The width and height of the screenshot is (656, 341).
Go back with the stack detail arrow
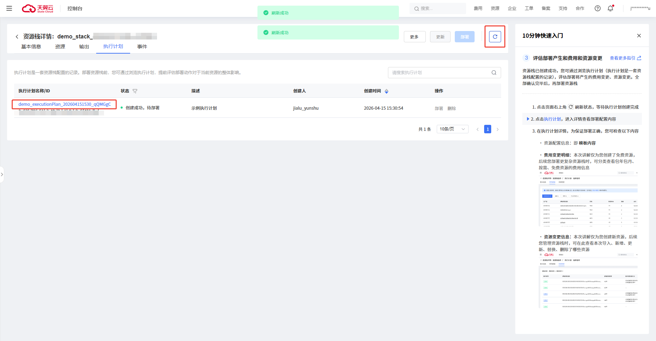click(x=17, y=37)
